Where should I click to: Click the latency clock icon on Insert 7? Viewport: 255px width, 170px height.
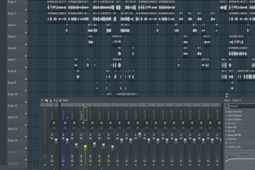pos(118,161)
